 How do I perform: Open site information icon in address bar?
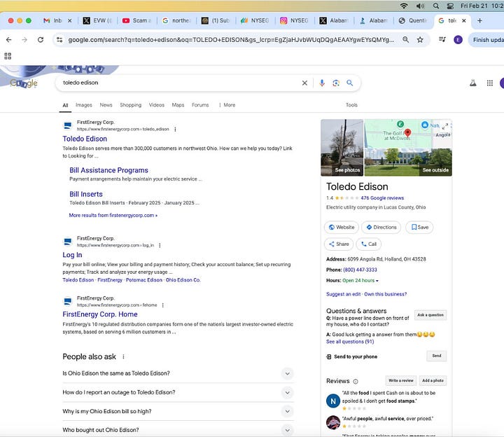tap(59, 39)
